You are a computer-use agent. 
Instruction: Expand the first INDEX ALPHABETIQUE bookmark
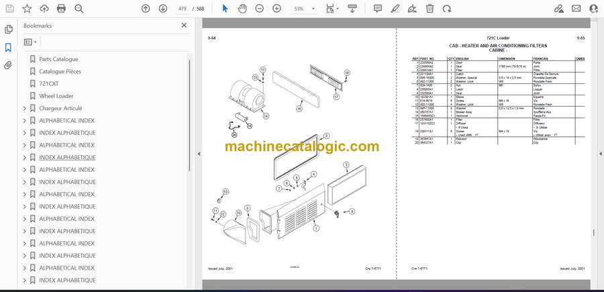coord(24,133)
